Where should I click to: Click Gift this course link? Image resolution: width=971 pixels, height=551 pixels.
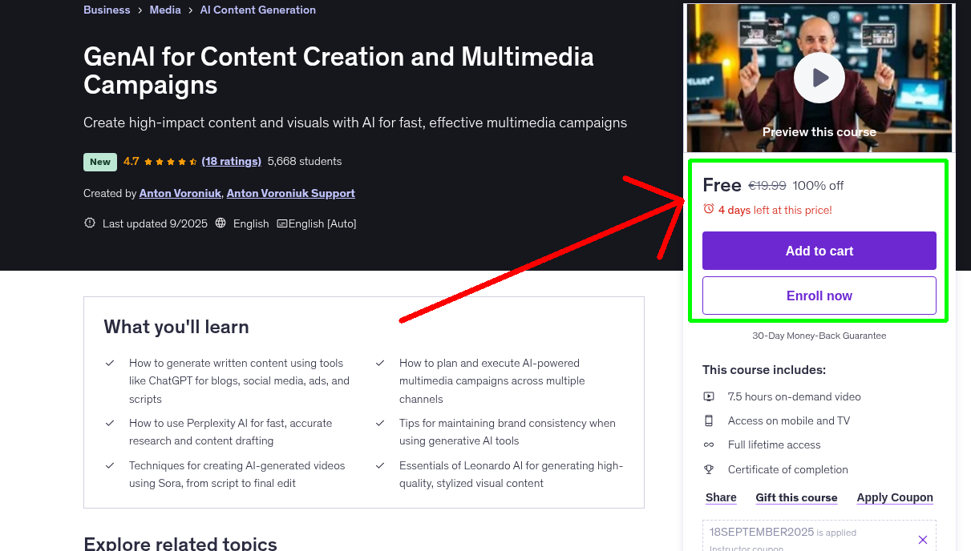pos(796,497)
